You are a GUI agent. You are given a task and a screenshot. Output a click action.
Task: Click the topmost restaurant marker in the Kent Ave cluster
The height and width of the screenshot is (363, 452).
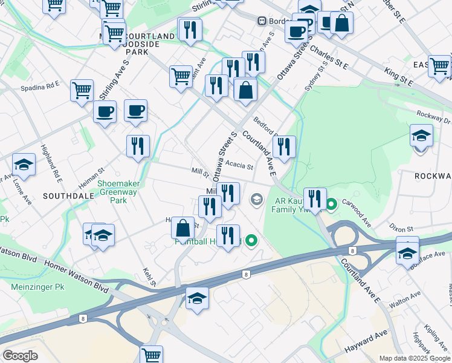tap(253, 62)
